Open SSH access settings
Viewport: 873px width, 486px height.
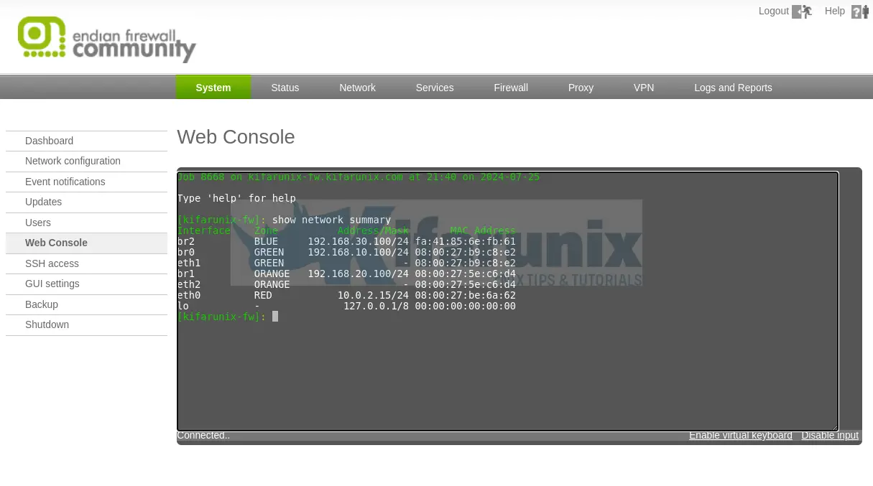point(86,263)
